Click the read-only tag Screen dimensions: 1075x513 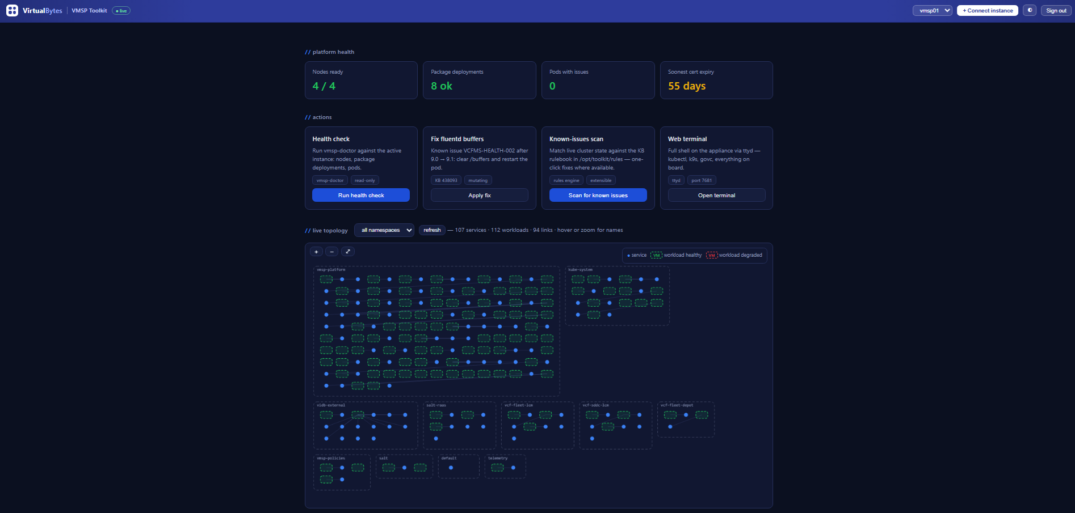(x=365, y=180)
